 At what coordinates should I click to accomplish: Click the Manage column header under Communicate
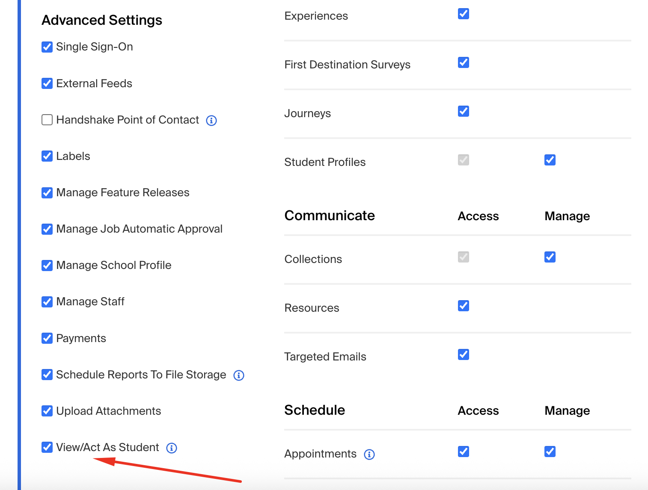click(567, 216)
